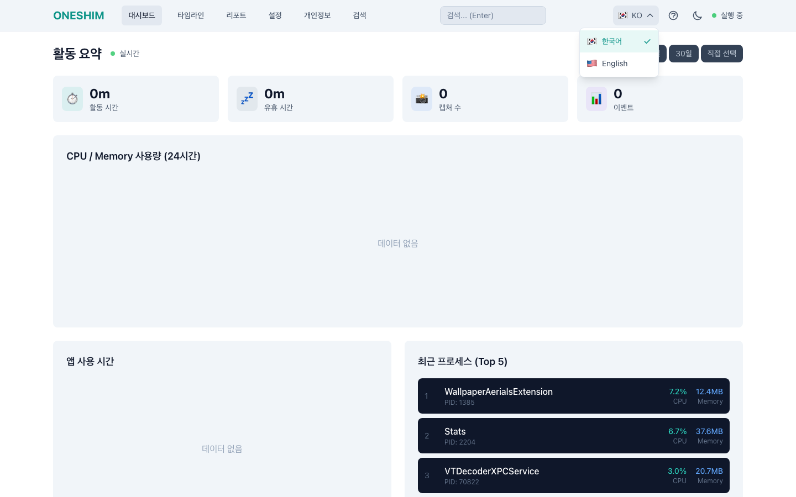The height and width of the screenshot is (497, 796).
Task: Select the 30일 date range button
Action: coord(683,54)
